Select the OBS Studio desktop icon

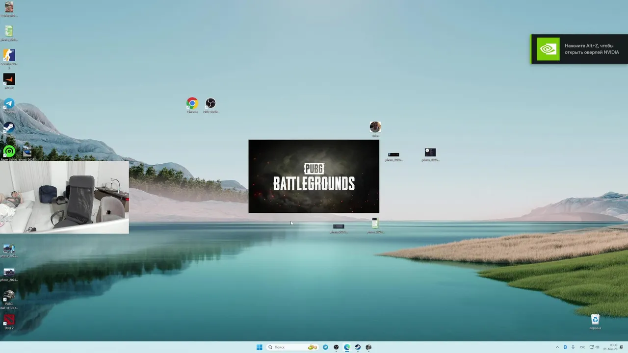[x=210, y=105]
